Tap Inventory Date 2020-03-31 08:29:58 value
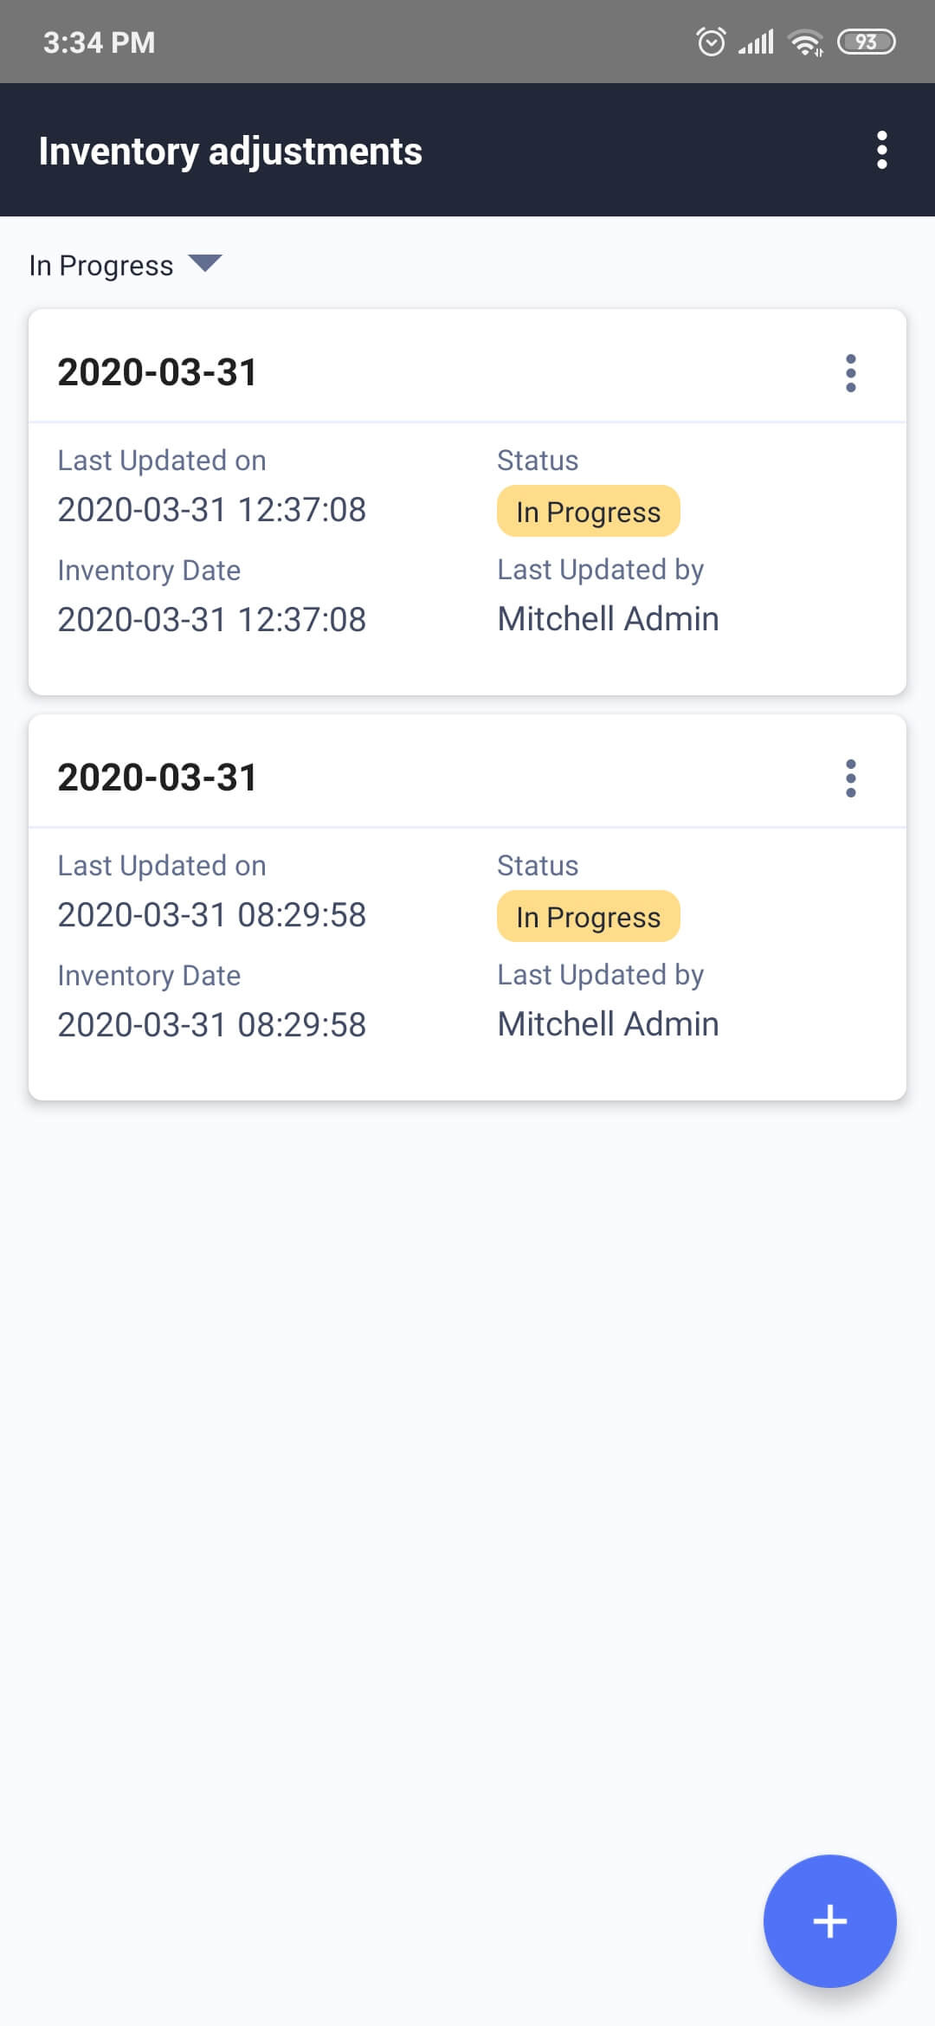935x2026 pixels. pyautogui.click(x=212, y=1025)
